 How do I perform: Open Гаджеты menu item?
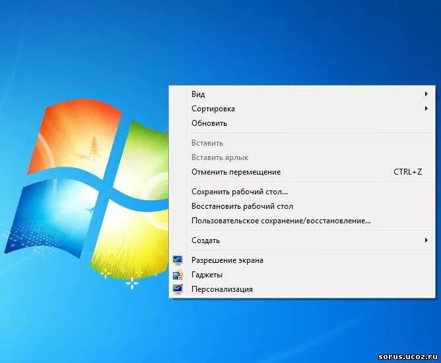302,275
